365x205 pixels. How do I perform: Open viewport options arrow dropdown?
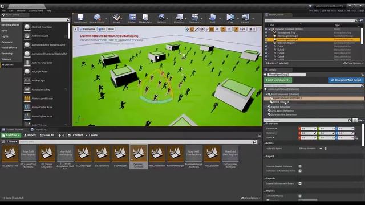coord(75,29)
